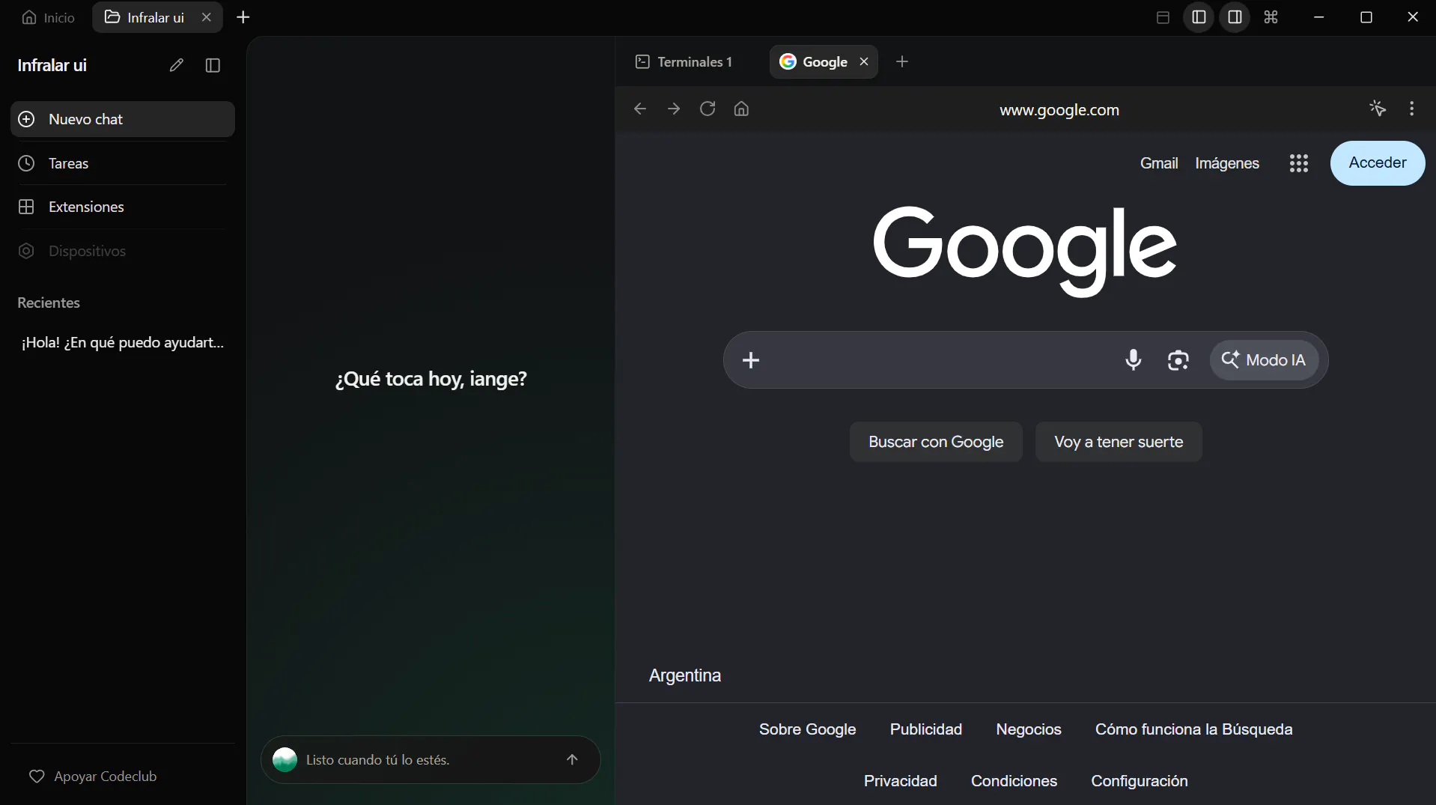Click the pencil edit icon beside Infralar ui
Screen dimensions: 1436x805
pyautogui.click(x=177, y=65)
